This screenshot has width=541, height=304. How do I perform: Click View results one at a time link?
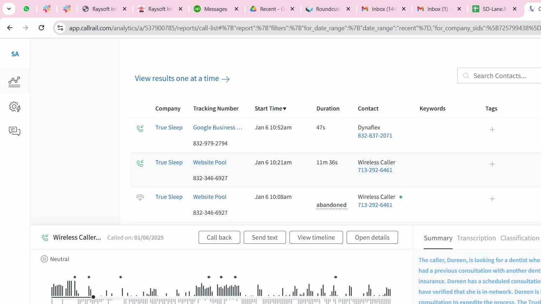coord(182,78)
